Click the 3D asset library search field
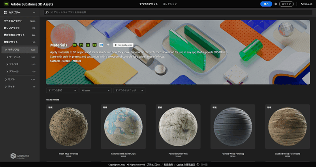316x167 pixels. 178,13
